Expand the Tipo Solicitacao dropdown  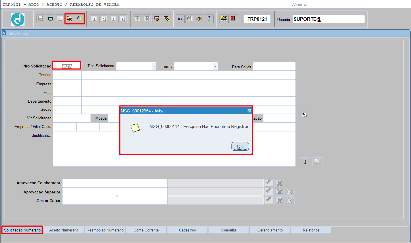point(154,66)
